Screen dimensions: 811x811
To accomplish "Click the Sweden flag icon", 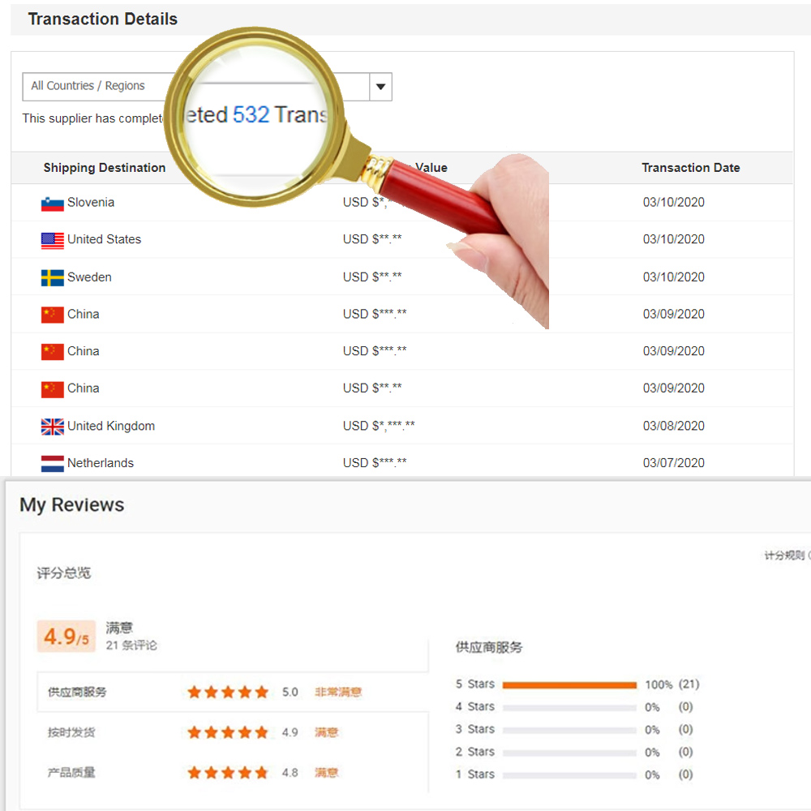I will point(52,277).
